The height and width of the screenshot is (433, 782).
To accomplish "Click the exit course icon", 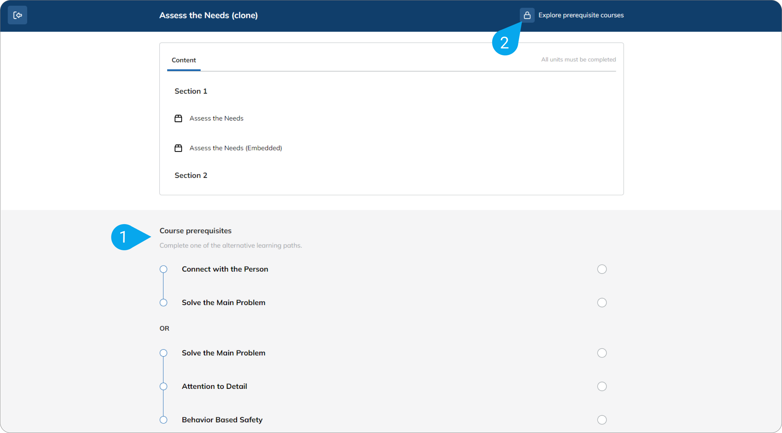I will [x=17, y=15].
